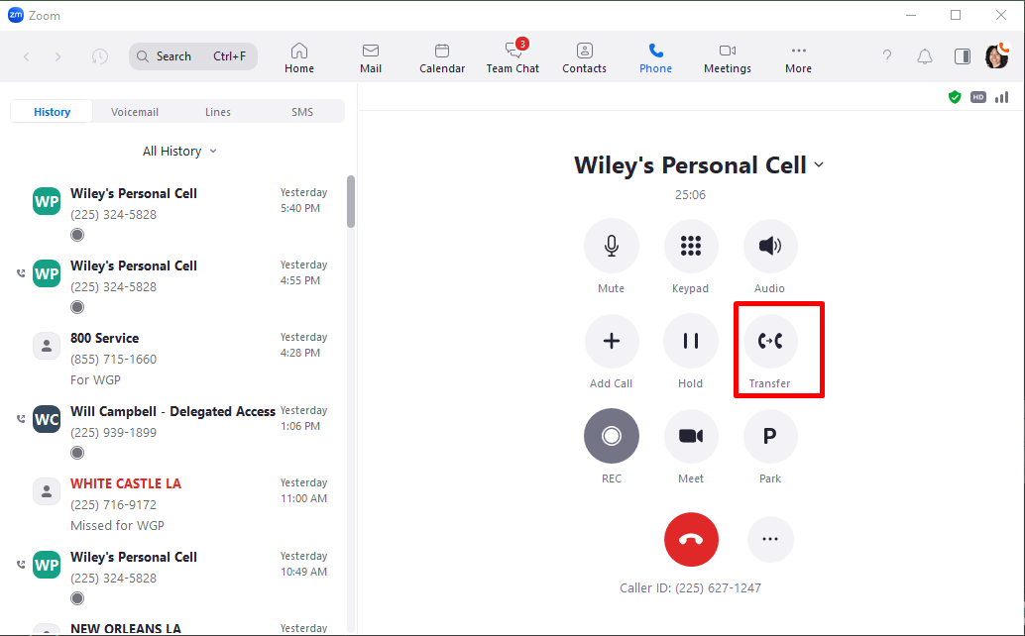Open the All History filter dropdown
Screen dimensions: 1025x636
(x=179, y=151)
